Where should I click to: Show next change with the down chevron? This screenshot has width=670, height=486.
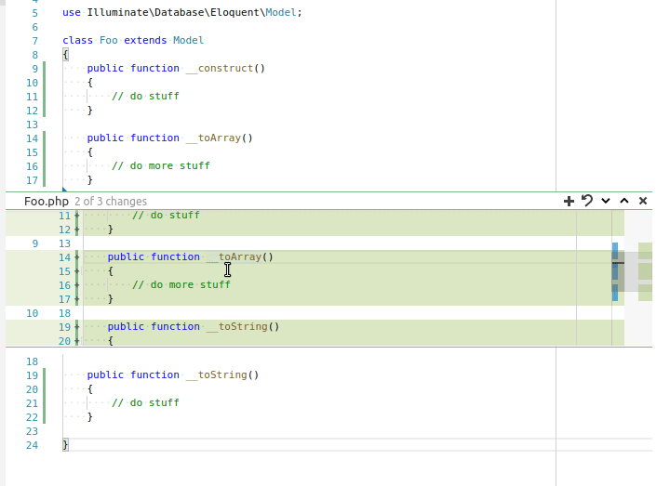(606, 201)
